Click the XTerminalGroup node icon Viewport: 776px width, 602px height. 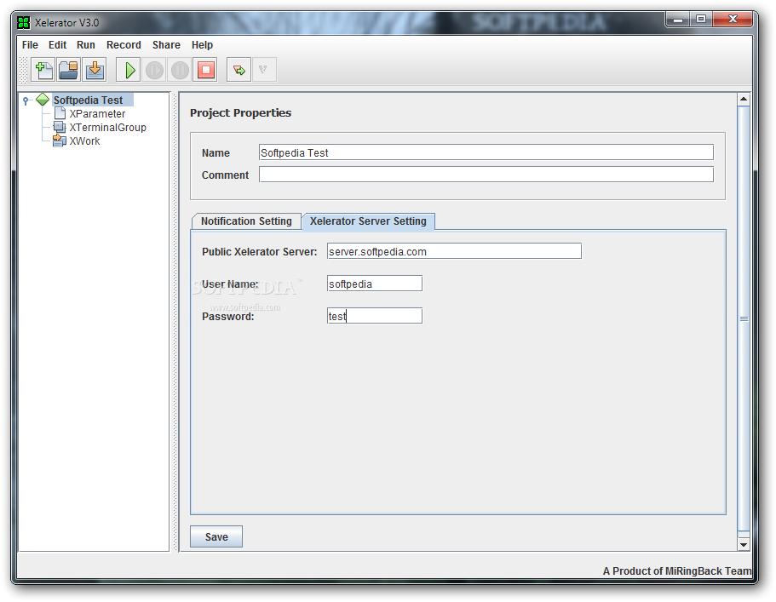pos(60,127)
